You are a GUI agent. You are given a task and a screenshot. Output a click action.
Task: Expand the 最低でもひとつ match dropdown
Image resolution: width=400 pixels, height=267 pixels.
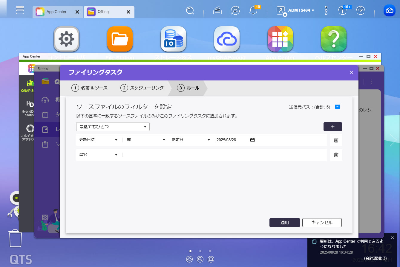113,127
